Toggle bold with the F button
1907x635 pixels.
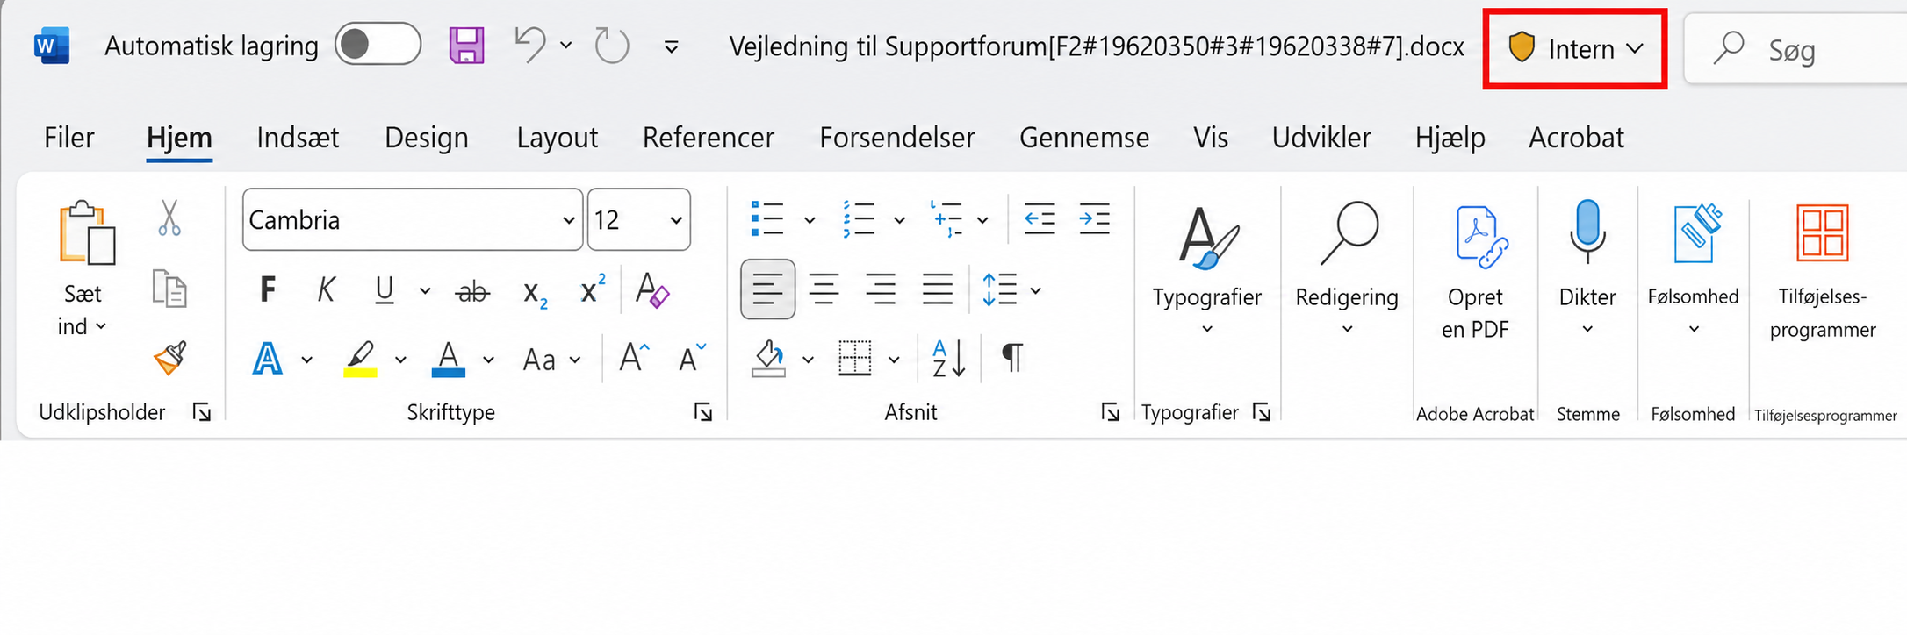point(268,290)
